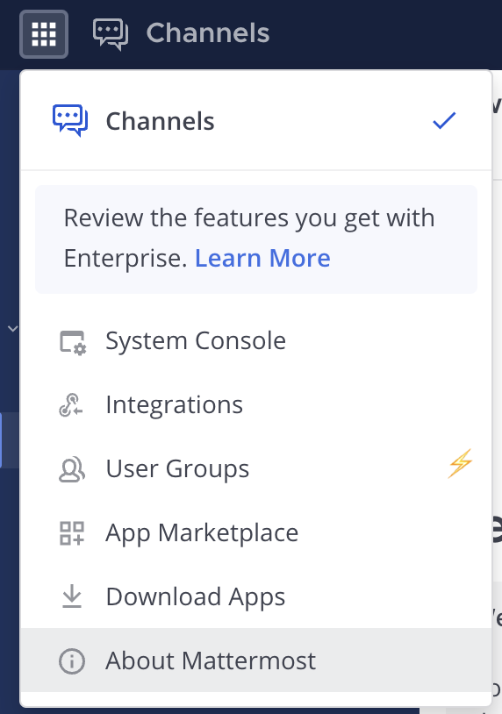Screen dimensions: 502x714
Task: Click the blue Channels icon in menu
Action: click(70, 121)
